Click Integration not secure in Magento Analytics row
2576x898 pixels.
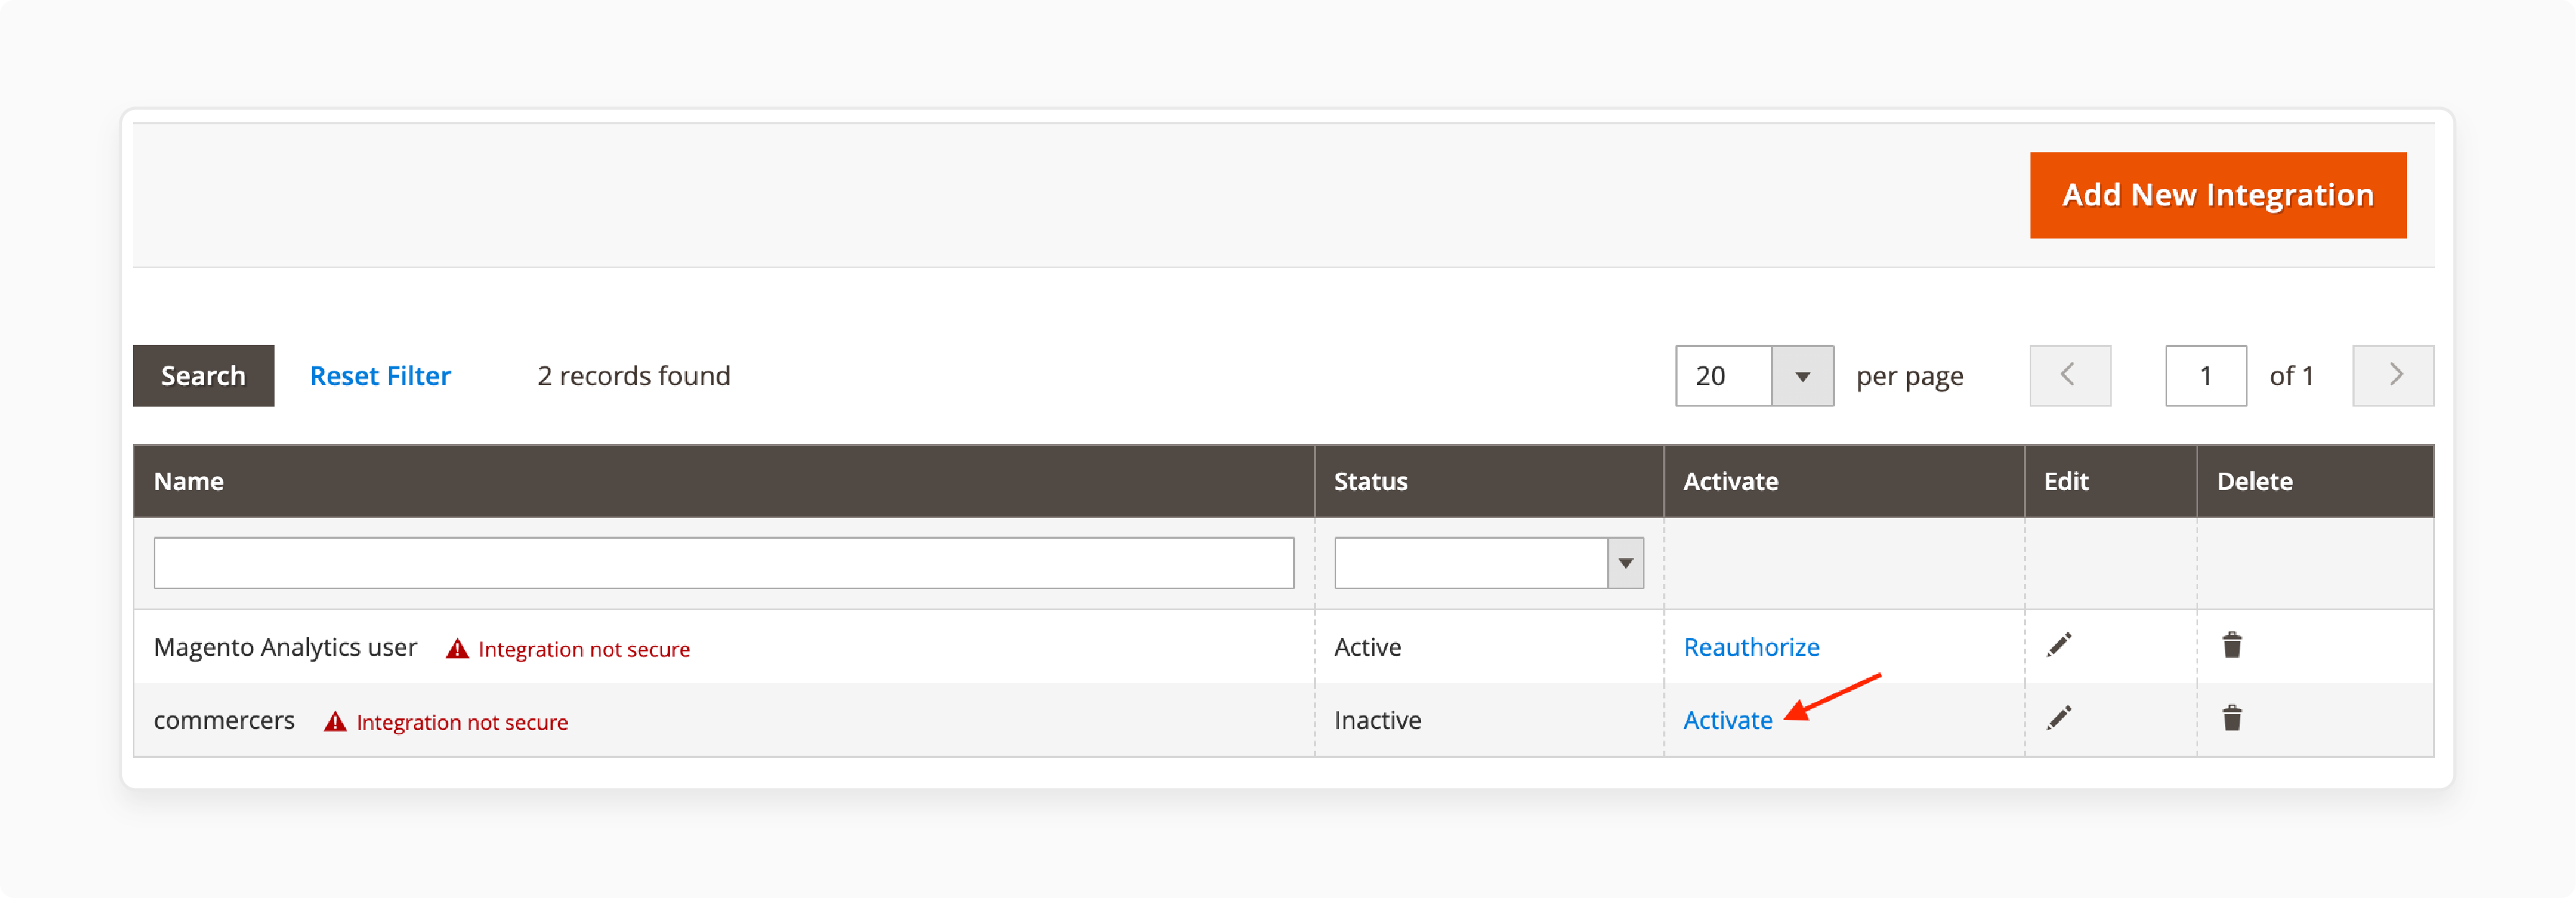click(x=584, y=649)
